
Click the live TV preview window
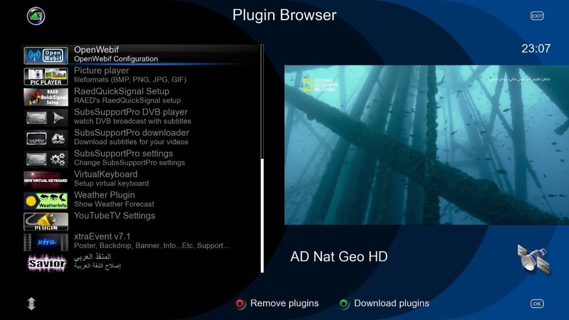(x=427, y=145)
